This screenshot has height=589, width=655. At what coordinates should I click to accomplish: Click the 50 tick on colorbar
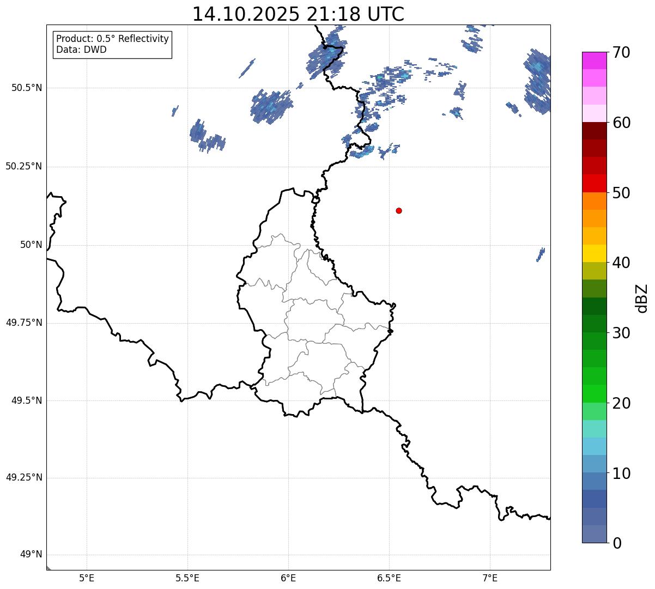(x=621, y=193)
